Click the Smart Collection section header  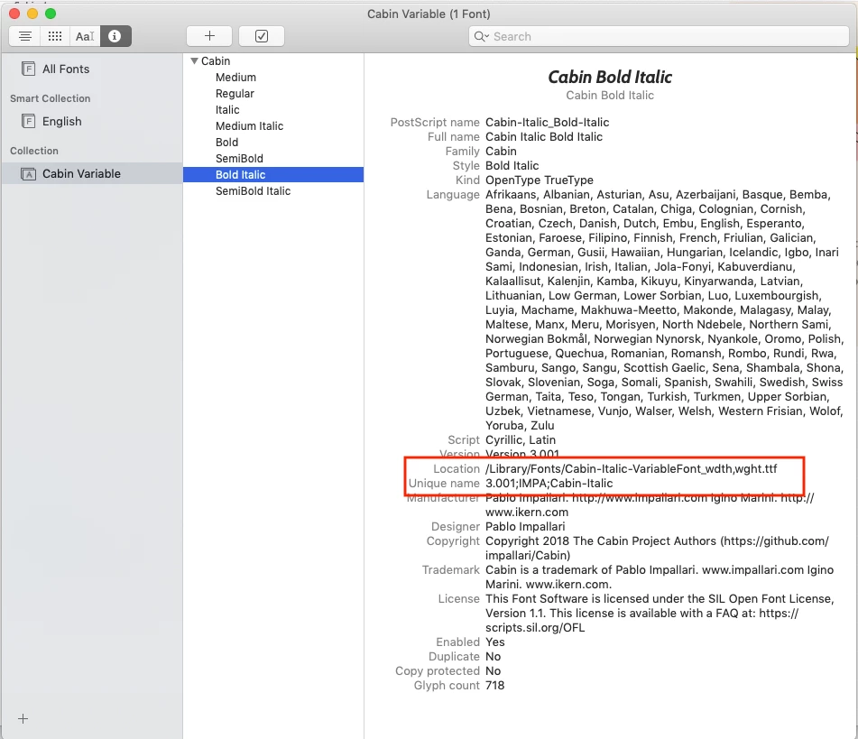click(x=50, y=98)
